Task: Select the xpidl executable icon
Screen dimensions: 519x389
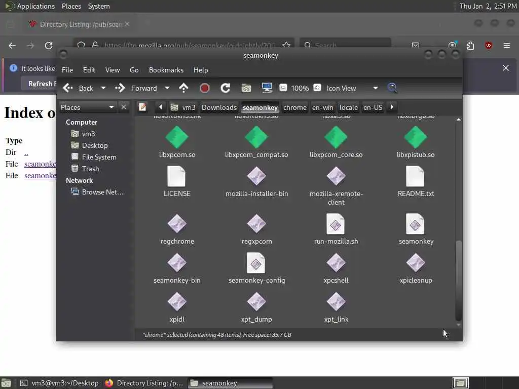Action: (x=177, y=302)
